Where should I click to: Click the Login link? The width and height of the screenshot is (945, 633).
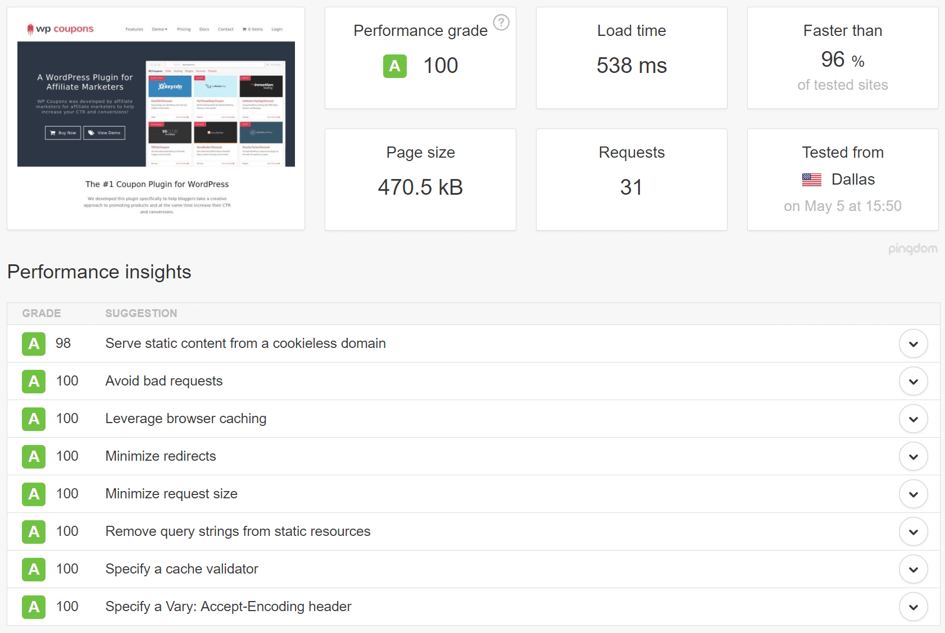tap(277, 29)
